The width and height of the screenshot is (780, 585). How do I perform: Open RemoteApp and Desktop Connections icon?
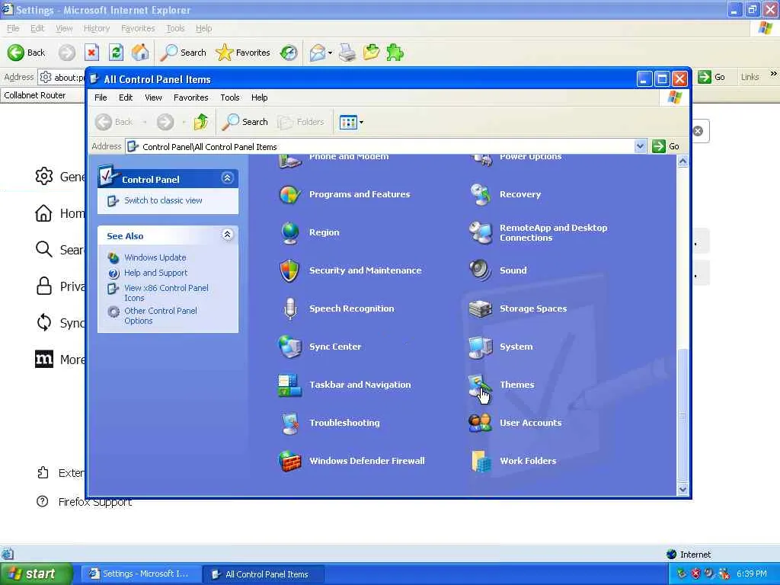[480, 233]
